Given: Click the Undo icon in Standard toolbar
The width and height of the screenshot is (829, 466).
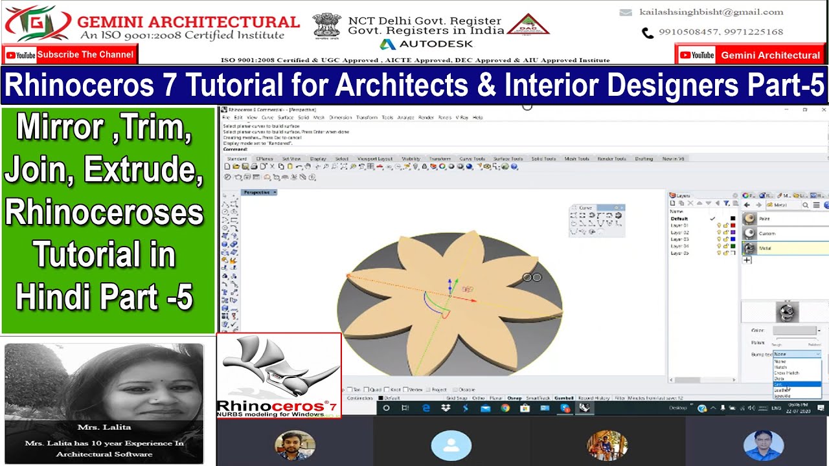Looking at the screenshot, I should [299, 166].
